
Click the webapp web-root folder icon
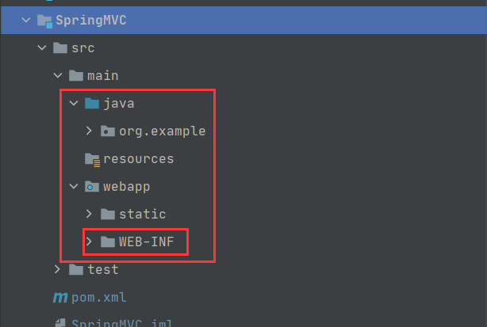pyautogui.click(x=92, y=187)
